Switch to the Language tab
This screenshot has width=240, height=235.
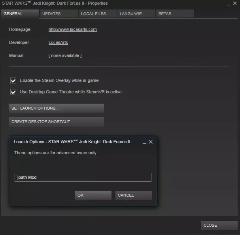136,14
